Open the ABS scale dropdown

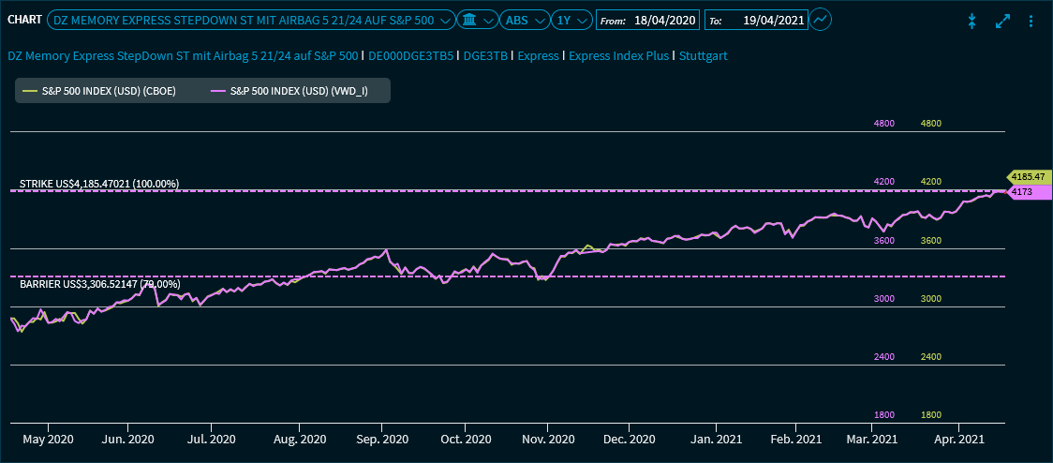[526, 20]
